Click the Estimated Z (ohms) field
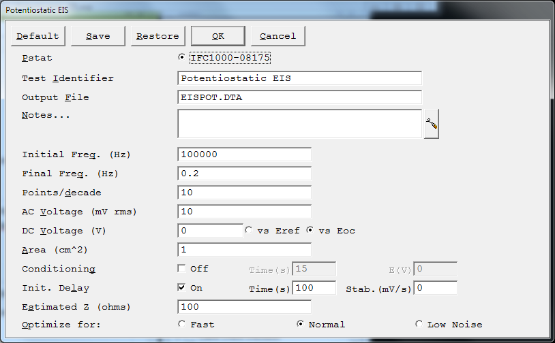 click(244, 307)
